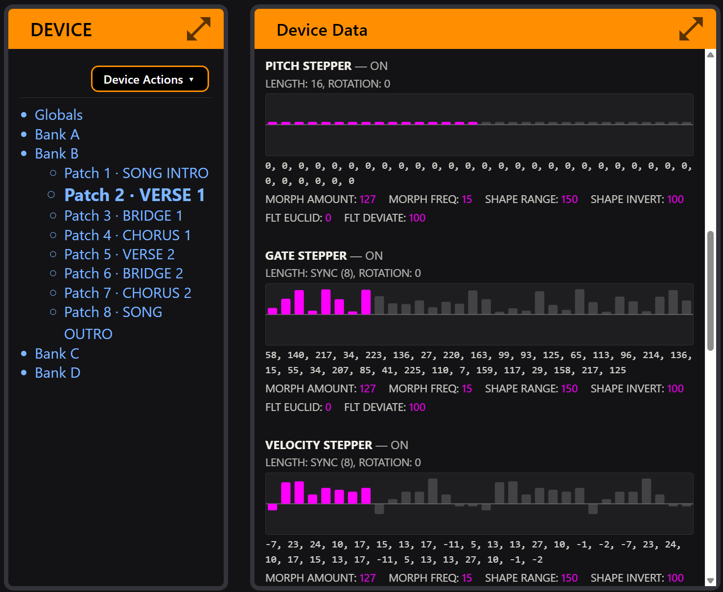The image size is (723, 592).
Task: Select Patch 2 · VERSE 1
Action: (135, 195)
